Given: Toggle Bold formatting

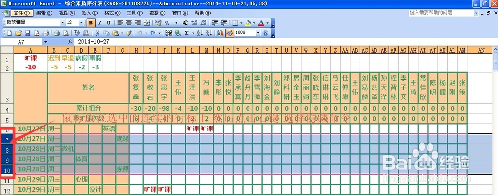Looking at the screenshot, I should [91, 23].
